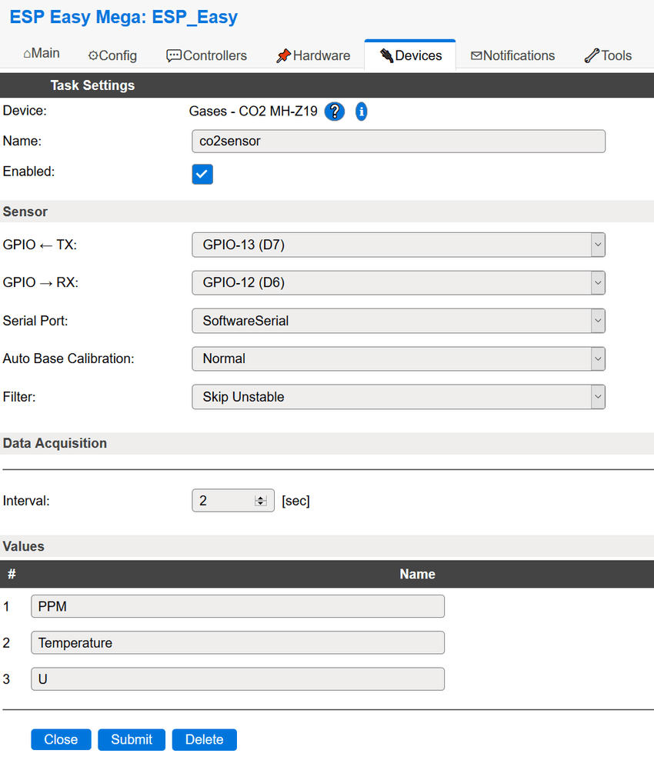Edit the PPM value name field
This screenshot has height=760, width=654.
pos(238,606)
